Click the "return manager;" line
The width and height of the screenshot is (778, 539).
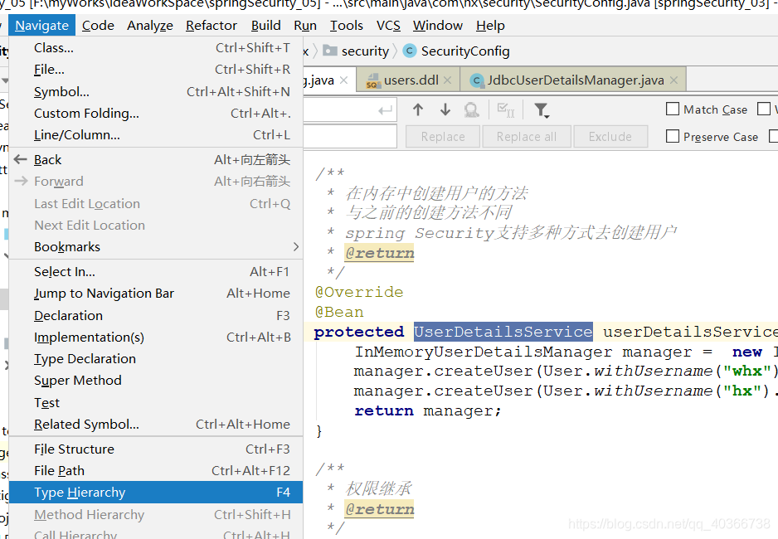click(x=428, y=411)
